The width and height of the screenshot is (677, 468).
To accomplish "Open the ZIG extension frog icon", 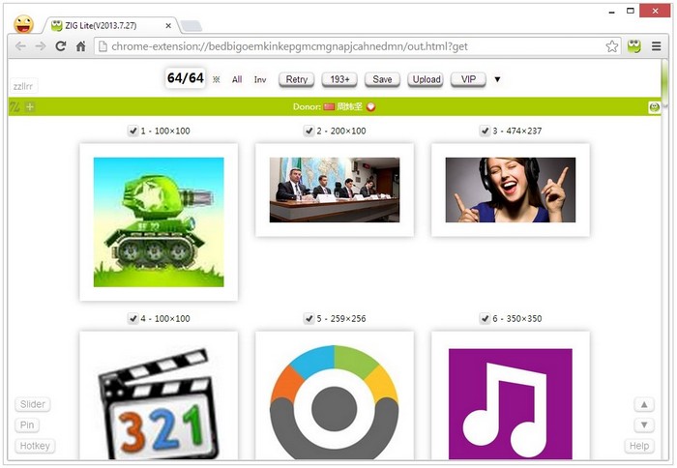I will (634, 46).
